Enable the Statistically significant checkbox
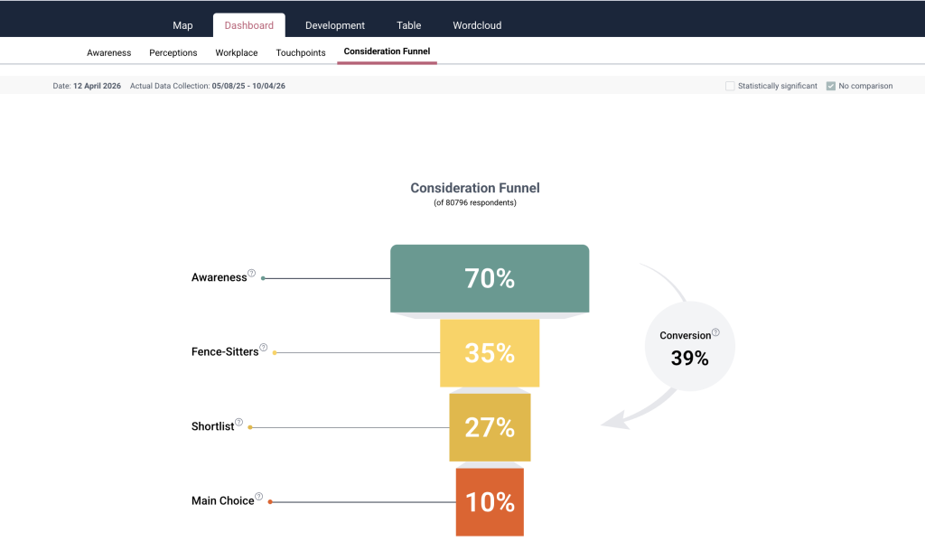Image resolution: width=925 pixels, height=560 pixels. pos(730,86)
